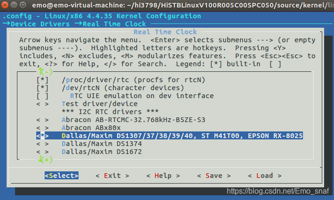334x200 pixels.
Task: Click the Exit button
Action: tap(112, 176)
